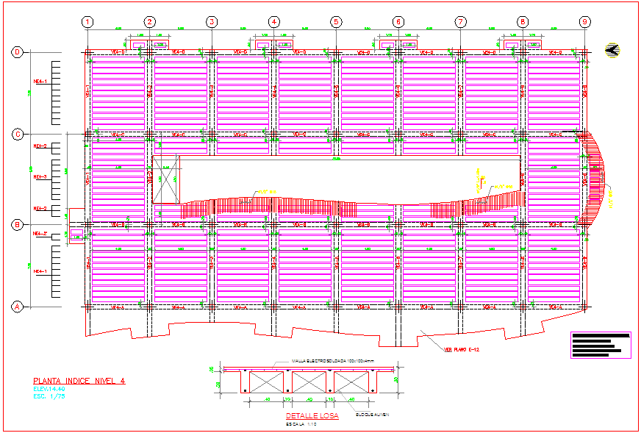
Task: Select the NE4-3 stair label
Action: [40, 177]
